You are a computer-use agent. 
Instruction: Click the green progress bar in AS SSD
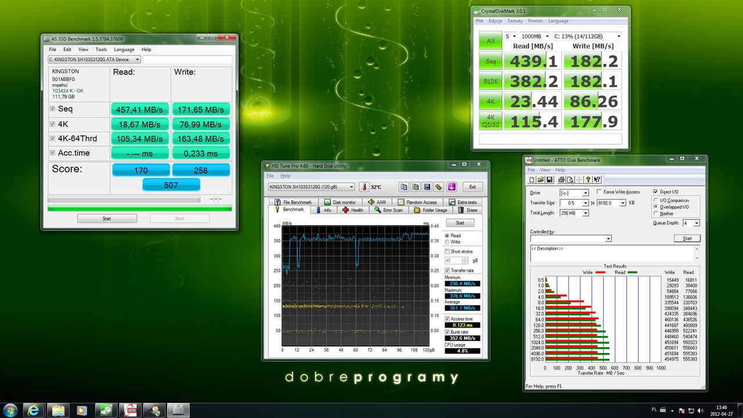(139, 208)
